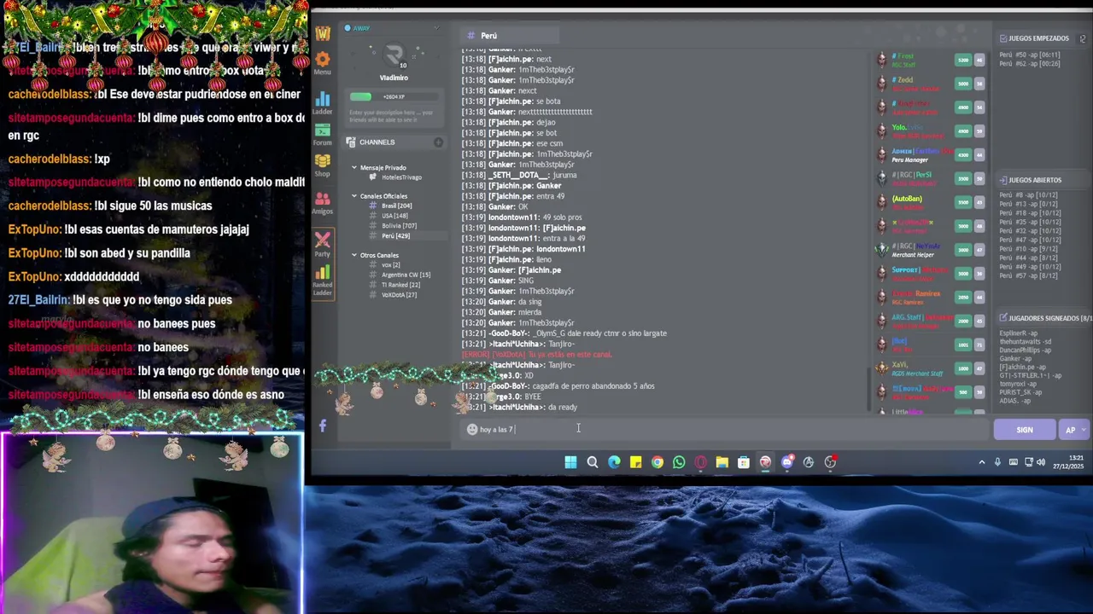Collapse the Canales Oficiales group
Screen dimensions: 1093x614
click(354, 196)
